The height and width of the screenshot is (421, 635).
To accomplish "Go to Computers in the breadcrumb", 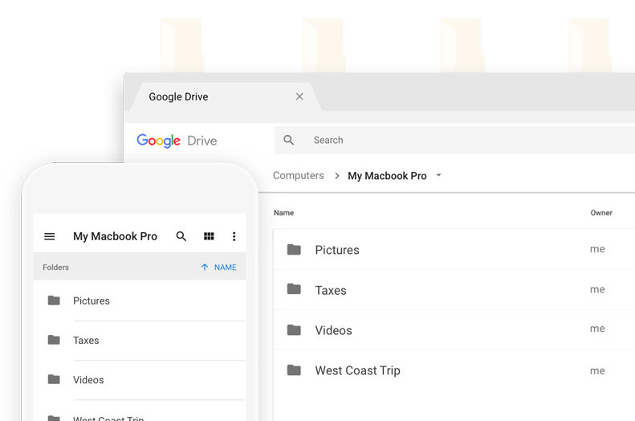I will coord(298,176).
